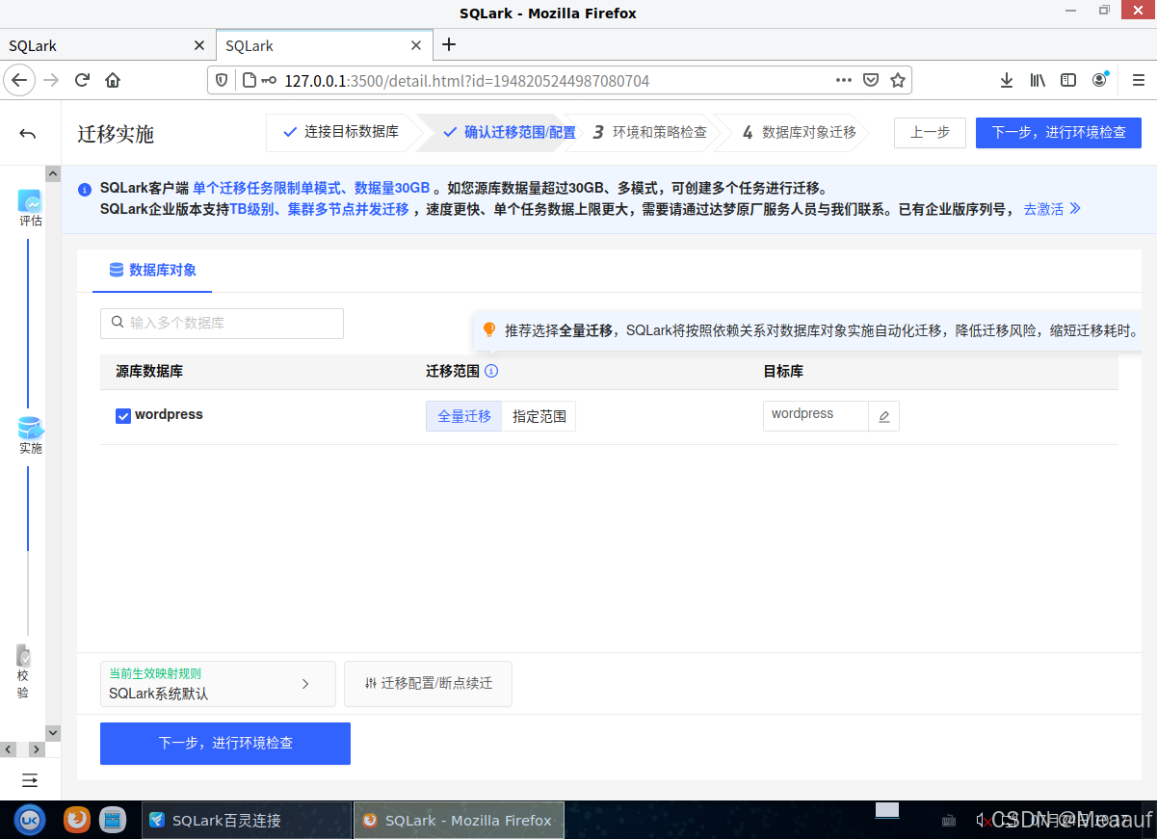Click the 迁移实施 page title

(116, 134)
